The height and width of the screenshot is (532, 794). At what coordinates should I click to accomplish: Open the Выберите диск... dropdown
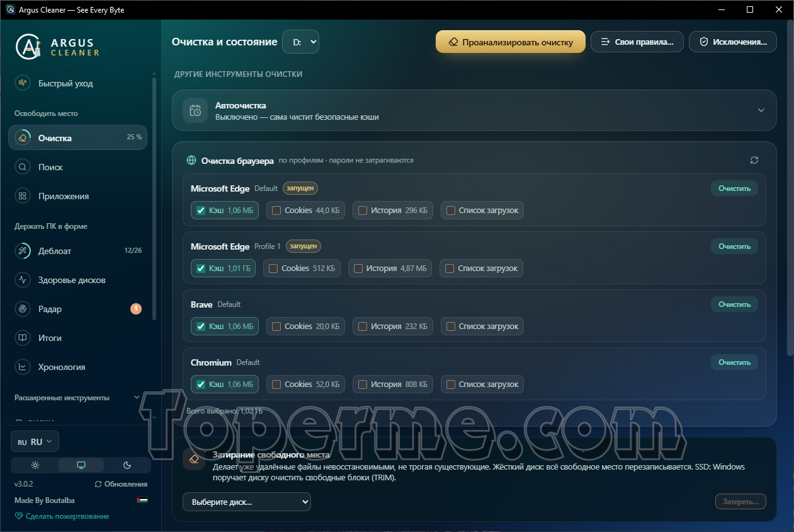[247, 502]
